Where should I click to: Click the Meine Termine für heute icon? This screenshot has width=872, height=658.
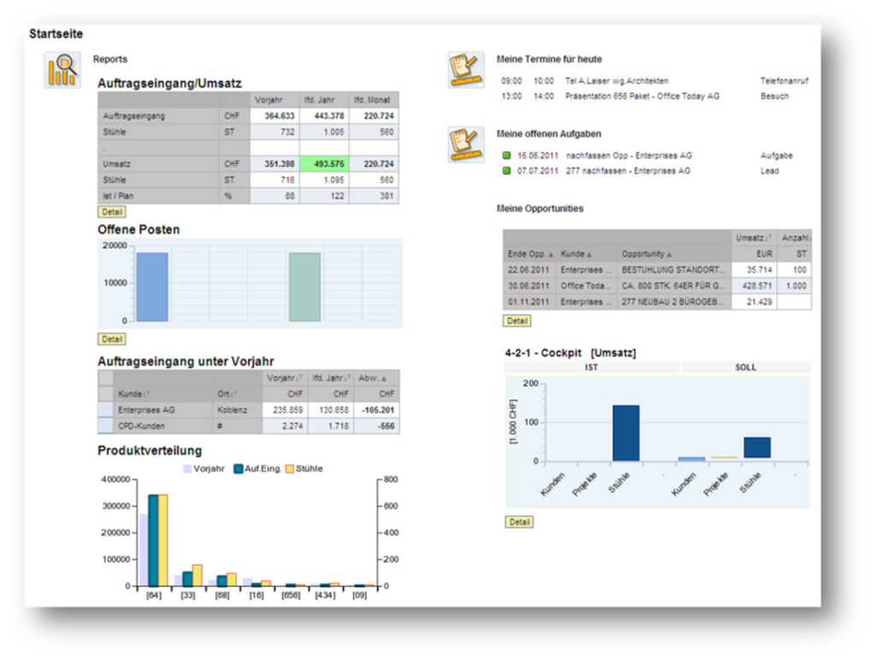click(x=466, y=70)
